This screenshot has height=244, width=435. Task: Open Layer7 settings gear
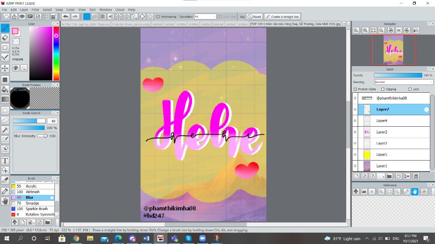[426, 110]
